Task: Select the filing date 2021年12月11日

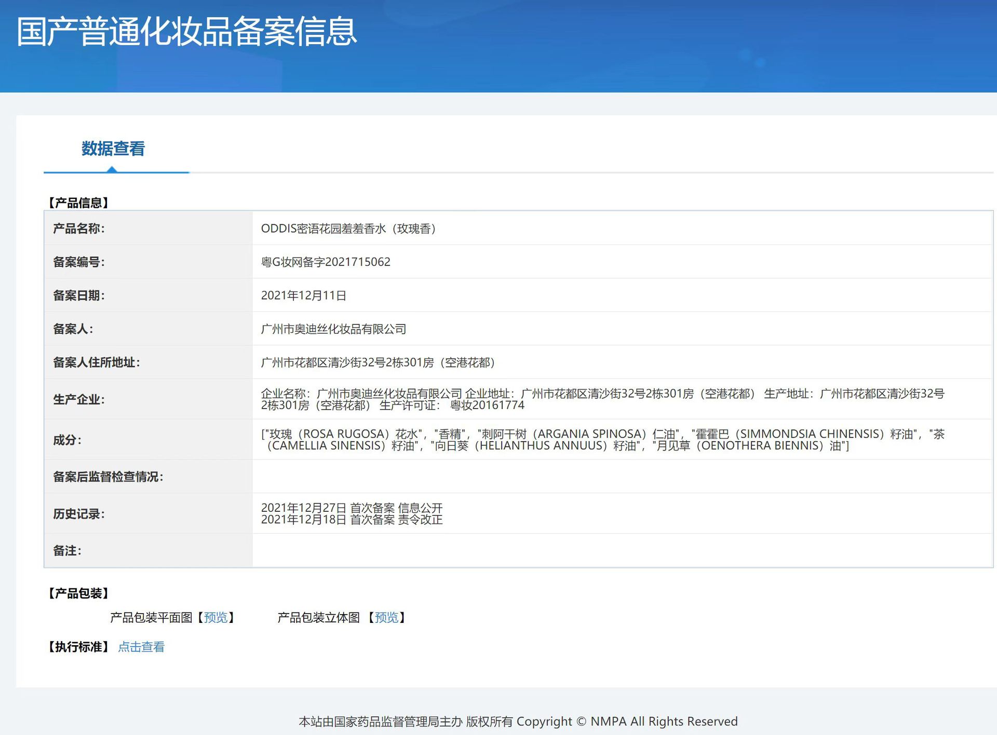Action: pyautogui.click(x=304, y=296)
